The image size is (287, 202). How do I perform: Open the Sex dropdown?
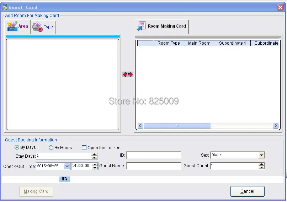[x=261, y=155]
